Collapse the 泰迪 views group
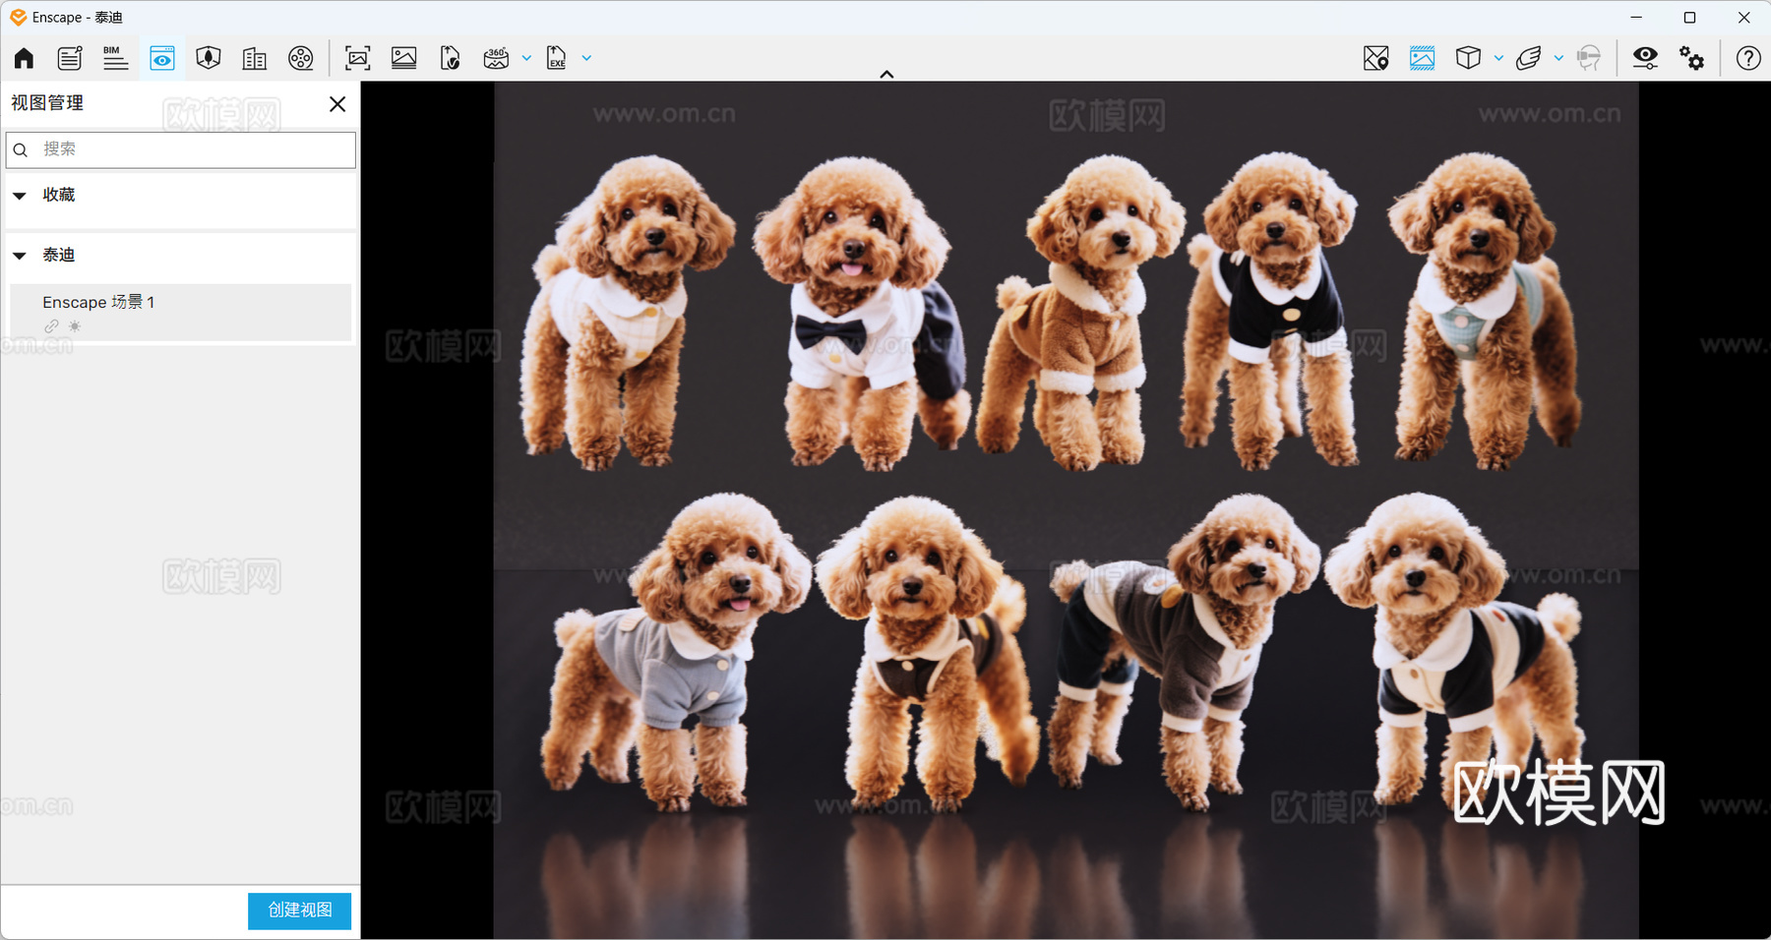Image resolution: width=1771 pixels, height=940 pixels. 20,256
